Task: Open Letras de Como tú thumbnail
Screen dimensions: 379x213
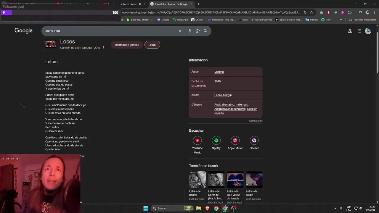Action: click(x=216, y=180)
